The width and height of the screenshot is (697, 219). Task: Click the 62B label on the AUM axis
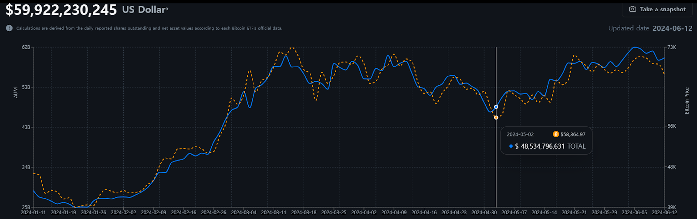26,47
